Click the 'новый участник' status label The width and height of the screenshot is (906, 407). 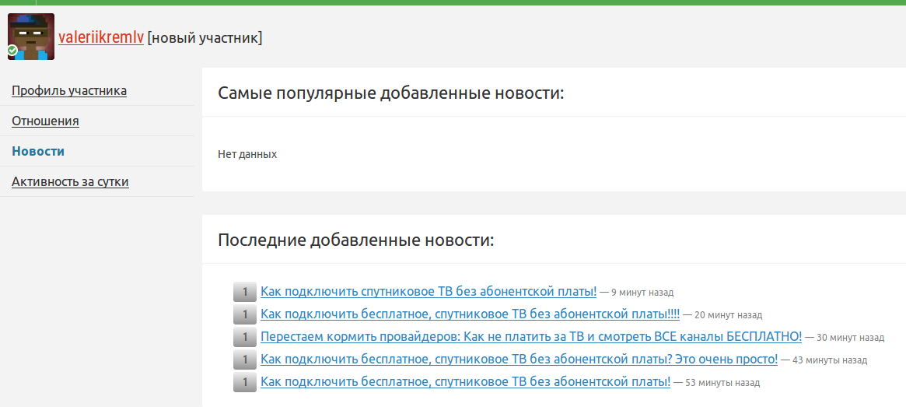point(205,37)
